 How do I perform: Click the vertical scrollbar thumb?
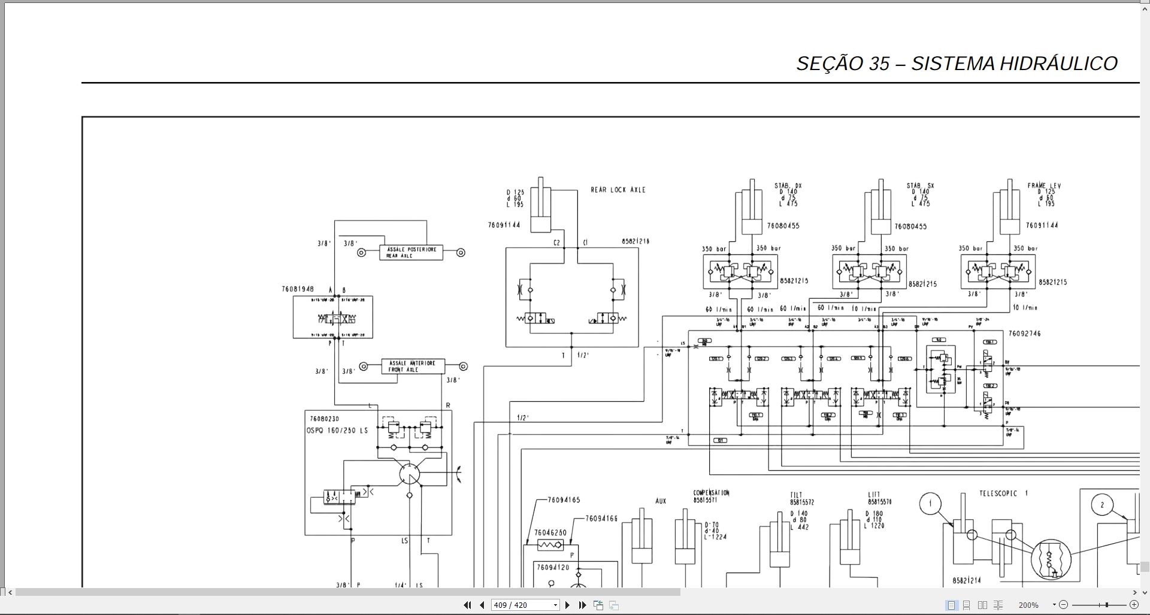[1145, 567]
